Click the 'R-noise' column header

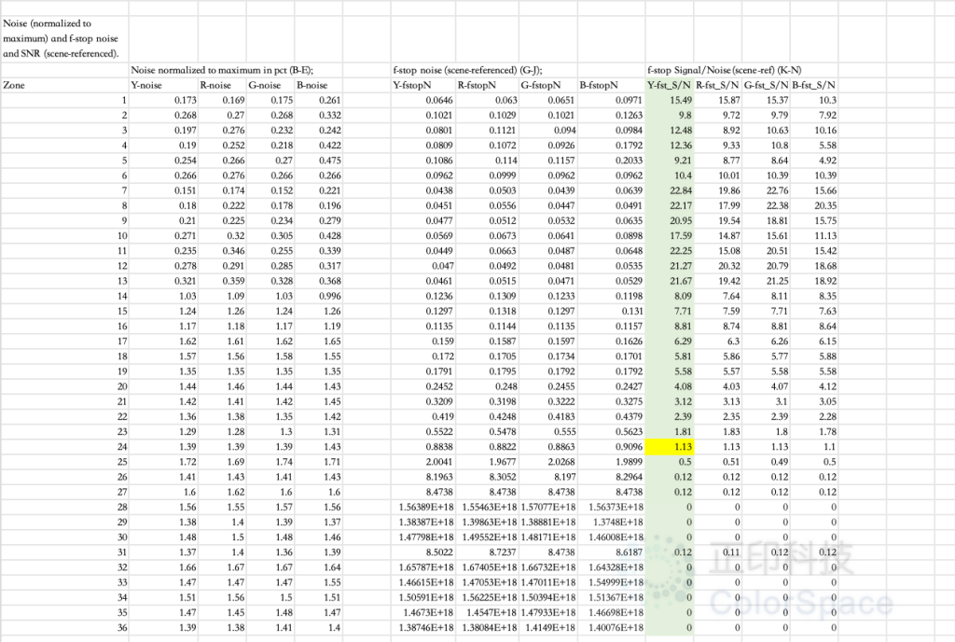click(x=222, y=85)
